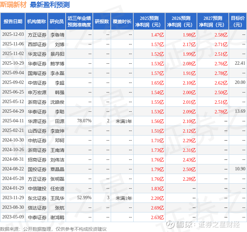Click the 目标价(元) column header
This screenshot has height=232, width=247.
pos(238,22)
